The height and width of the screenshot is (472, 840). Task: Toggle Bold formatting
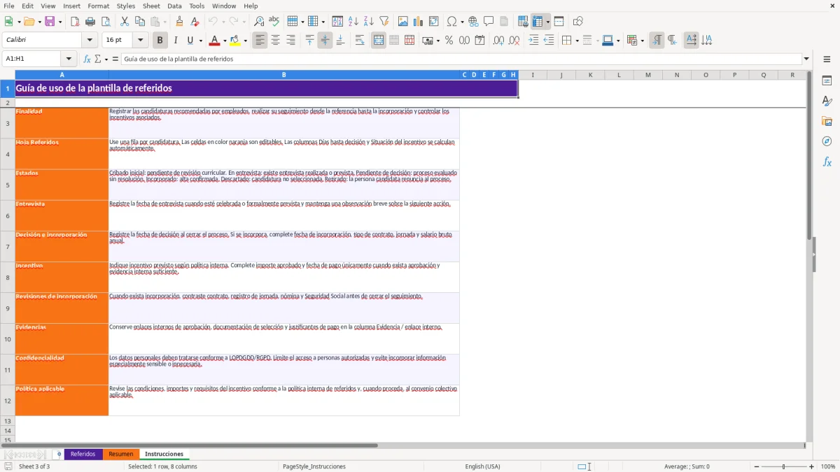(x=160, y=41)
